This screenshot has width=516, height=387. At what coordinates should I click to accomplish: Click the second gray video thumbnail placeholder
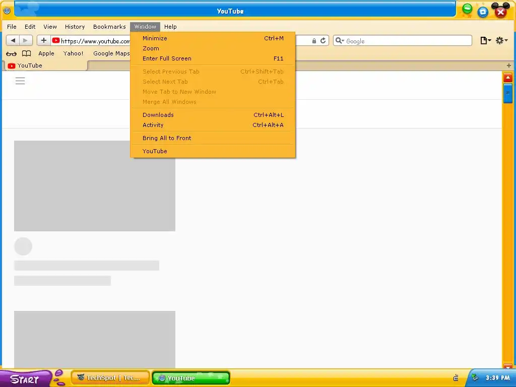(x=95, y=340)
